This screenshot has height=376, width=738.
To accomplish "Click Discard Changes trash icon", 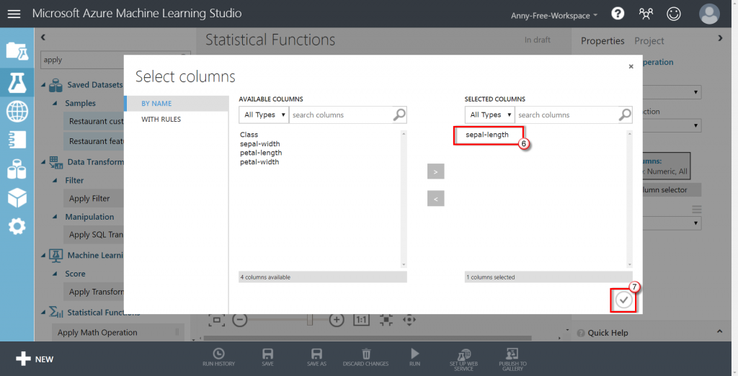I will coord(365,357).
